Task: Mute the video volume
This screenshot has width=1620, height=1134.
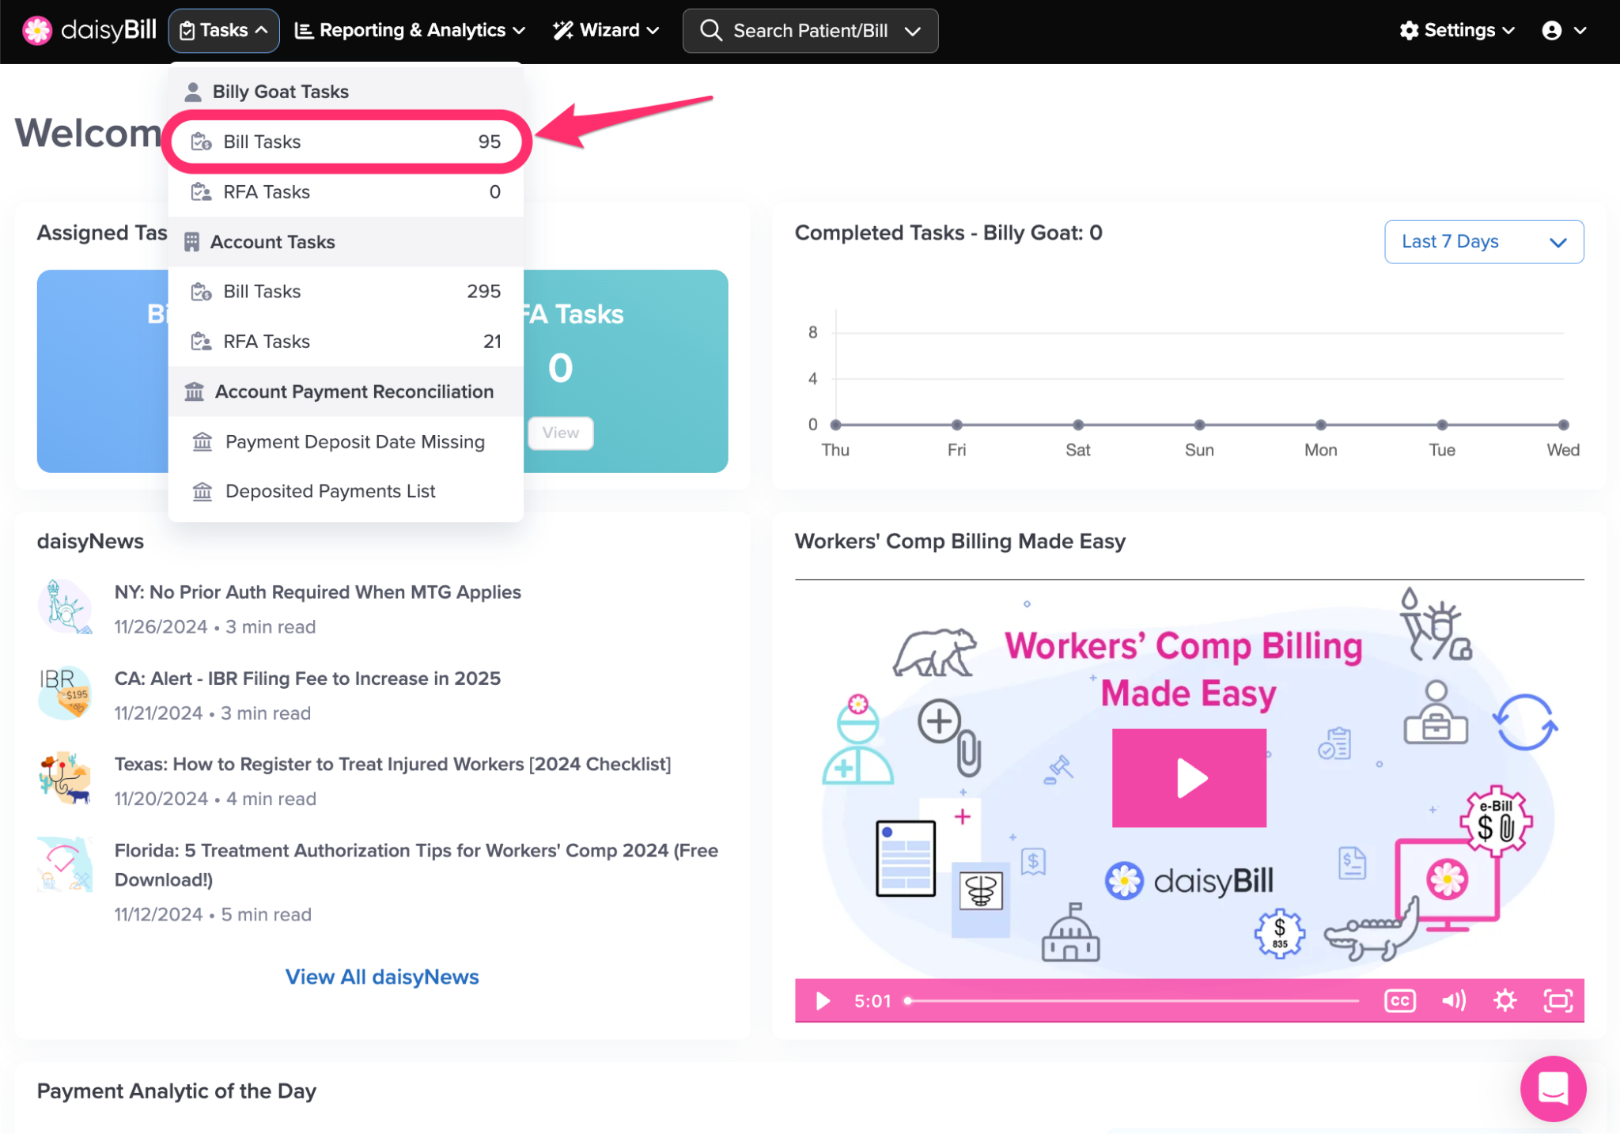Action: coord(1452,1000)
